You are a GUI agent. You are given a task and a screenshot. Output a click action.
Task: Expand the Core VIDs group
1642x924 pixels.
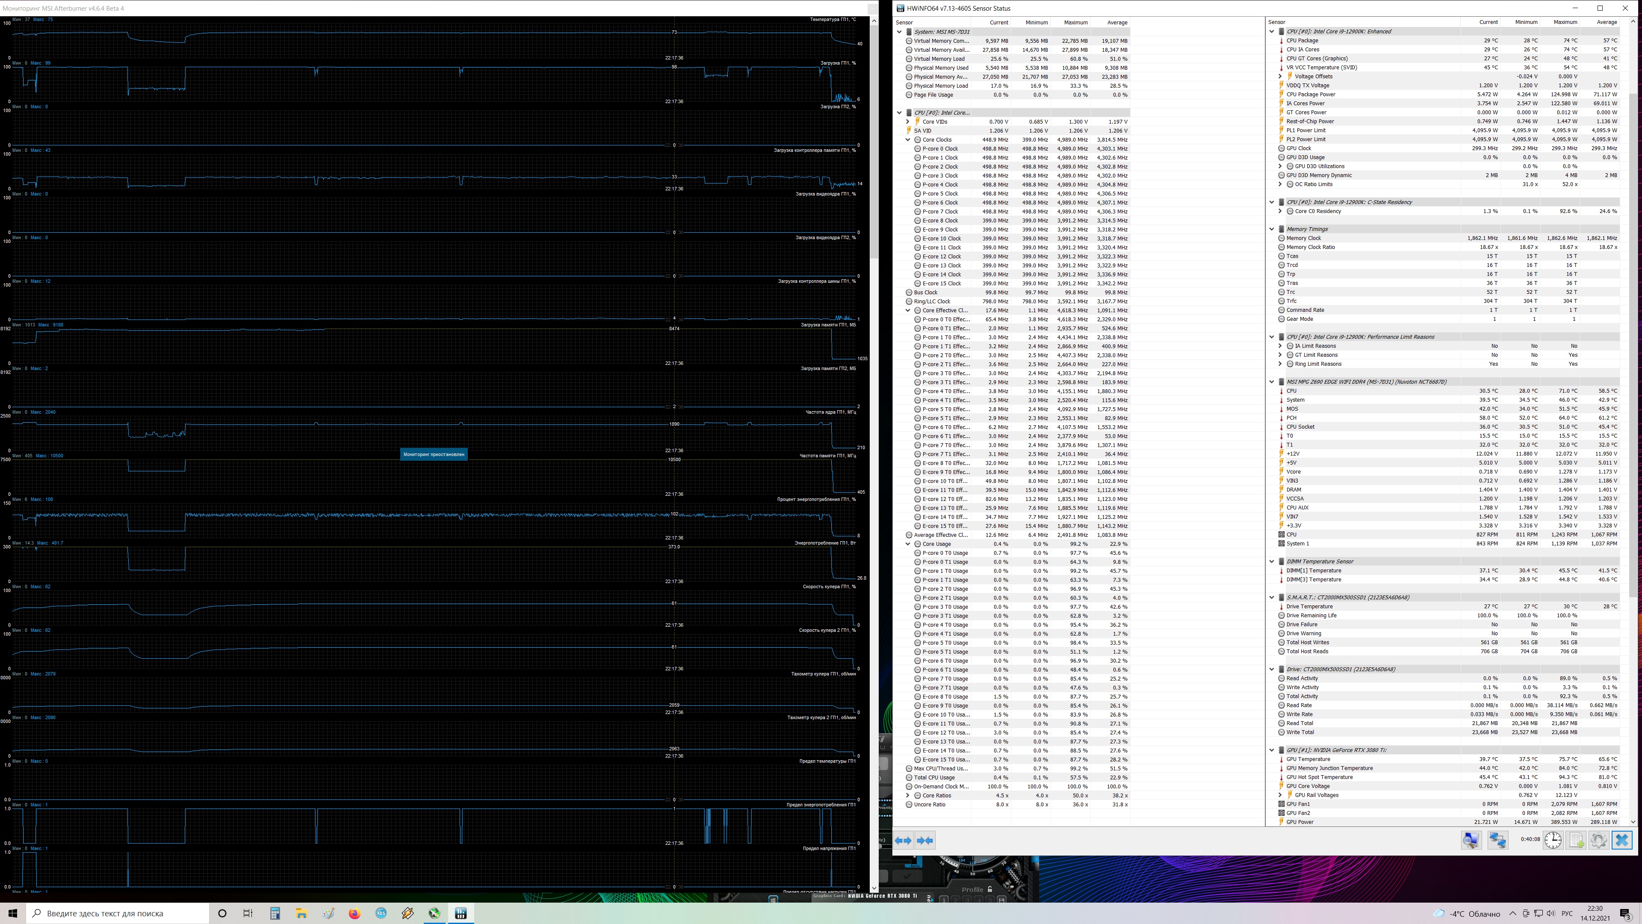(x=908, y=122)
